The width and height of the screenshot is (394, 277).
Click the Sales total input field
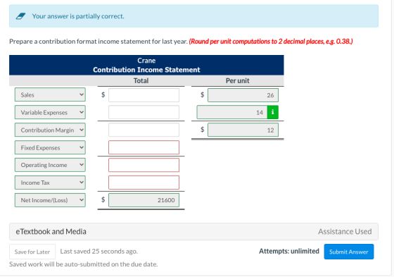pos(144,95)
